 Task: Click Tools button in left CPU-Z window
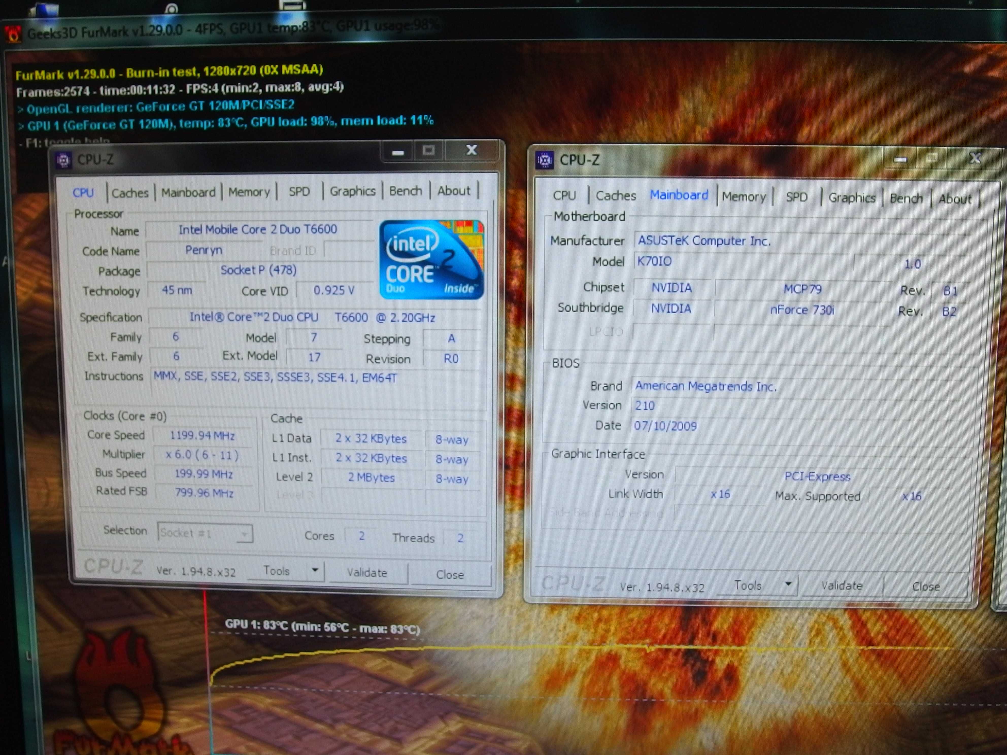click(276, 571)
